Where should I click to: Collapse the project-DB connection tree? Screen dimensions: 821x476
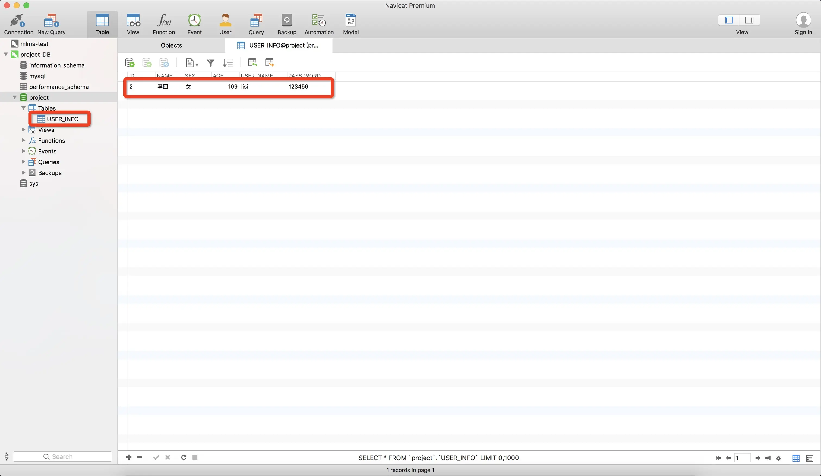[6, 54]
